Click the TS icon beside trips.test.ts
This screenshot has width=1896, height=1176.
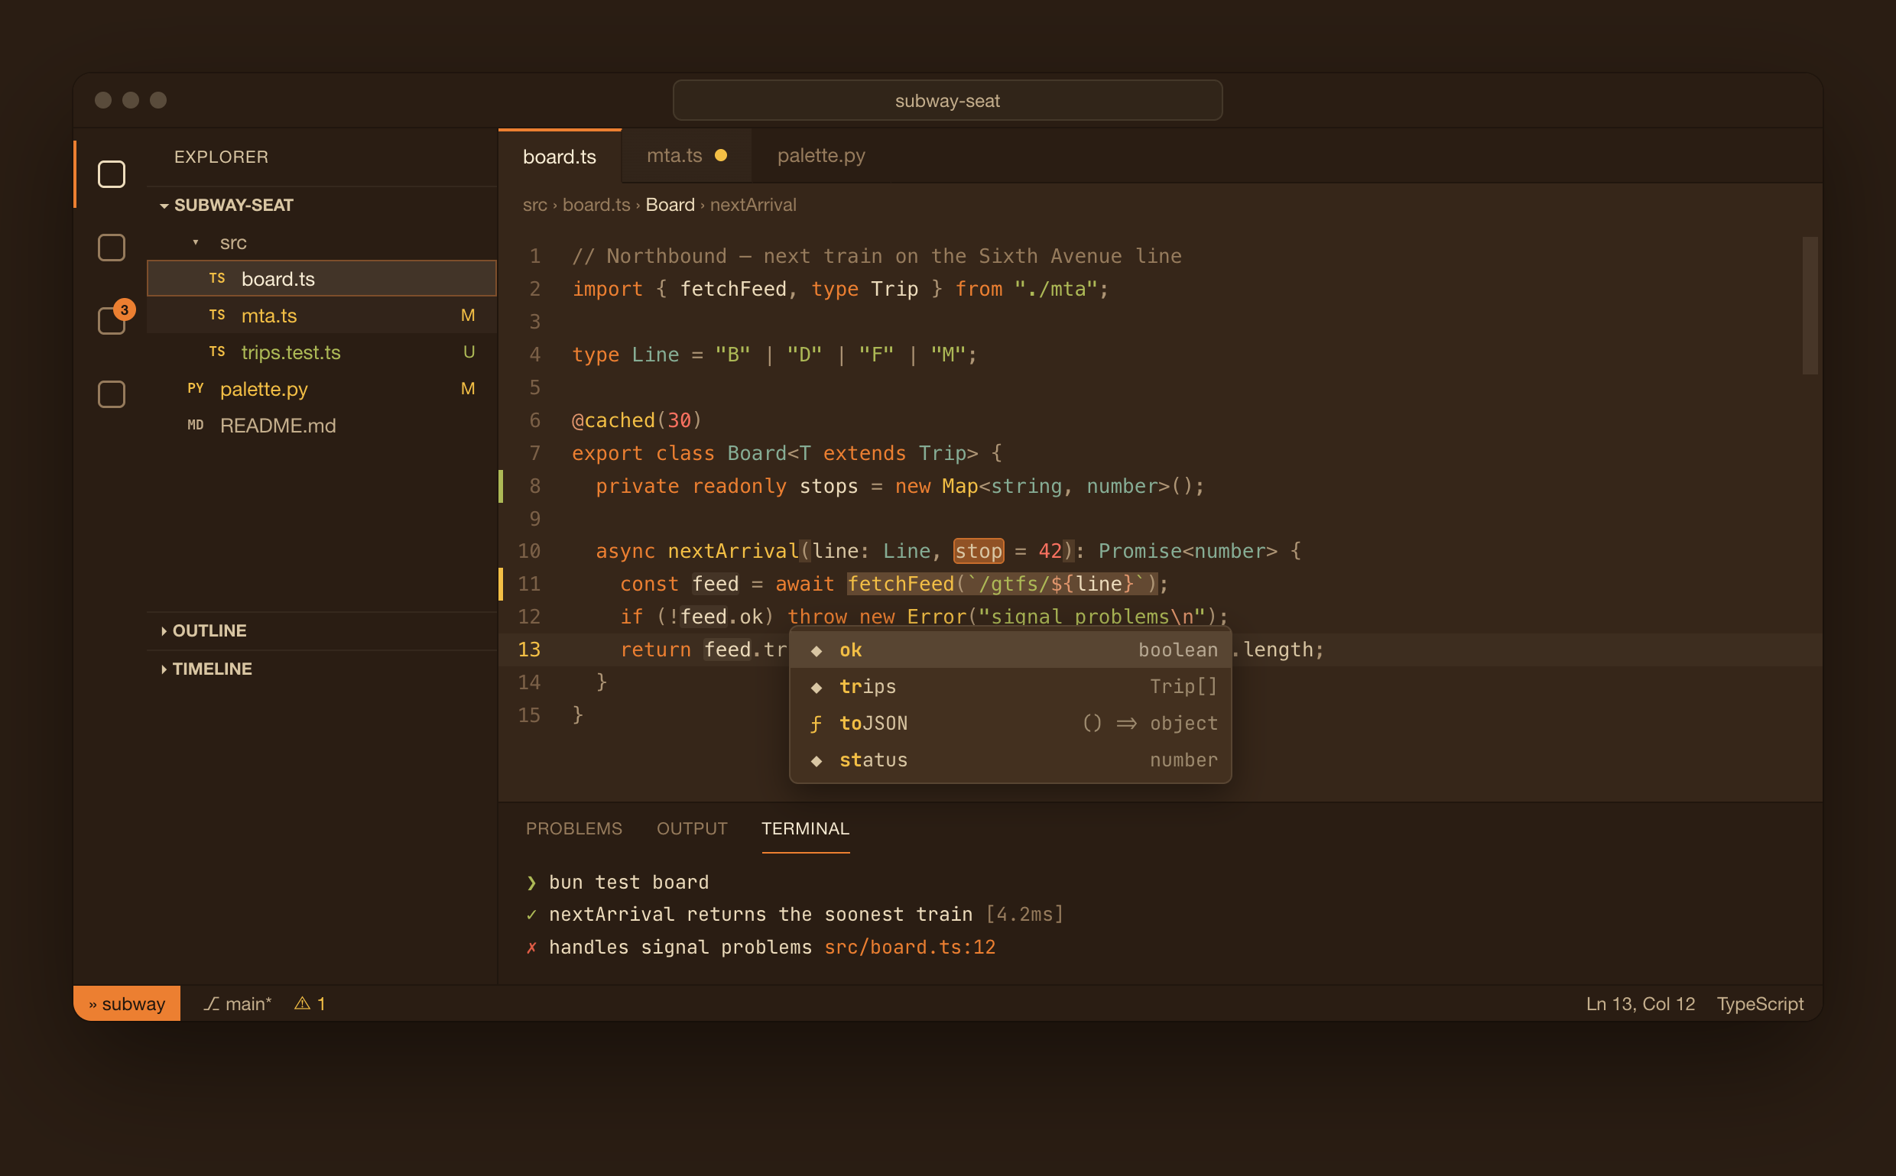(x=217, y=352)
